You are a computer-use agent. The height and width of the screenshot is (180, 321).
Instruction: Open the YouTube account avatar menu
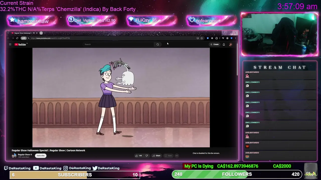click(x=231, y=44)
